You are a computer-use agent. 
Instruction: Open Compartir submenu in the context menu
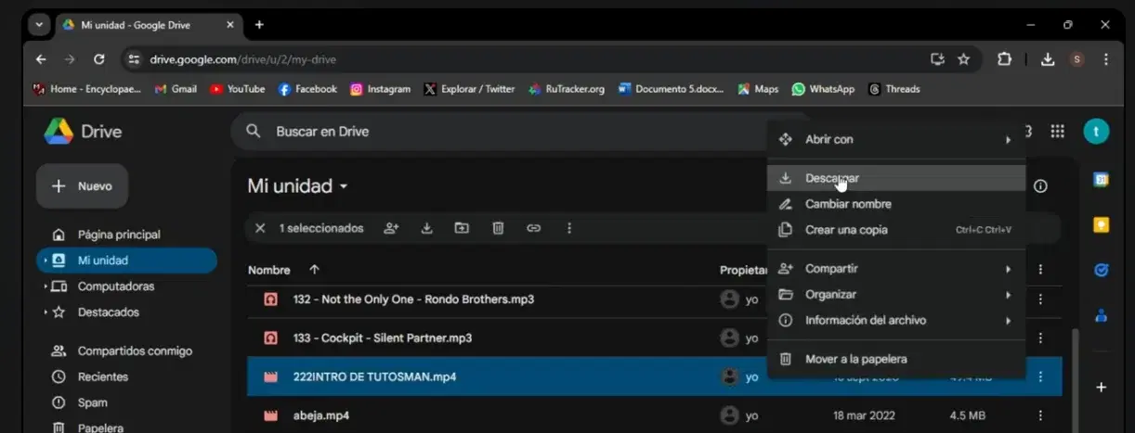click(896, 269)
